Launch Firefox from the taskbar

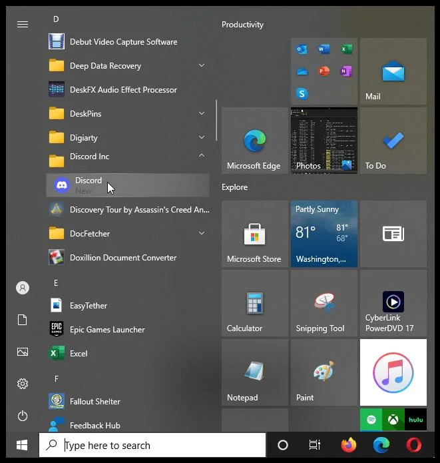pyautogui.click(x=349, y=445)
